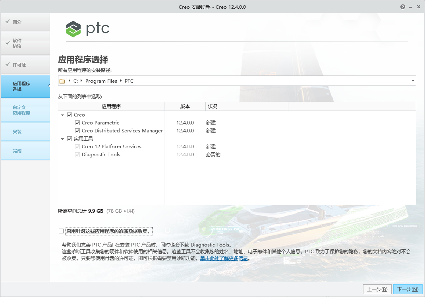Image resolution: width=425 pixels, height=297 pixels.
Task: Select the Creo Distributed Services Manager label
Action: click(x=122, y=131)
